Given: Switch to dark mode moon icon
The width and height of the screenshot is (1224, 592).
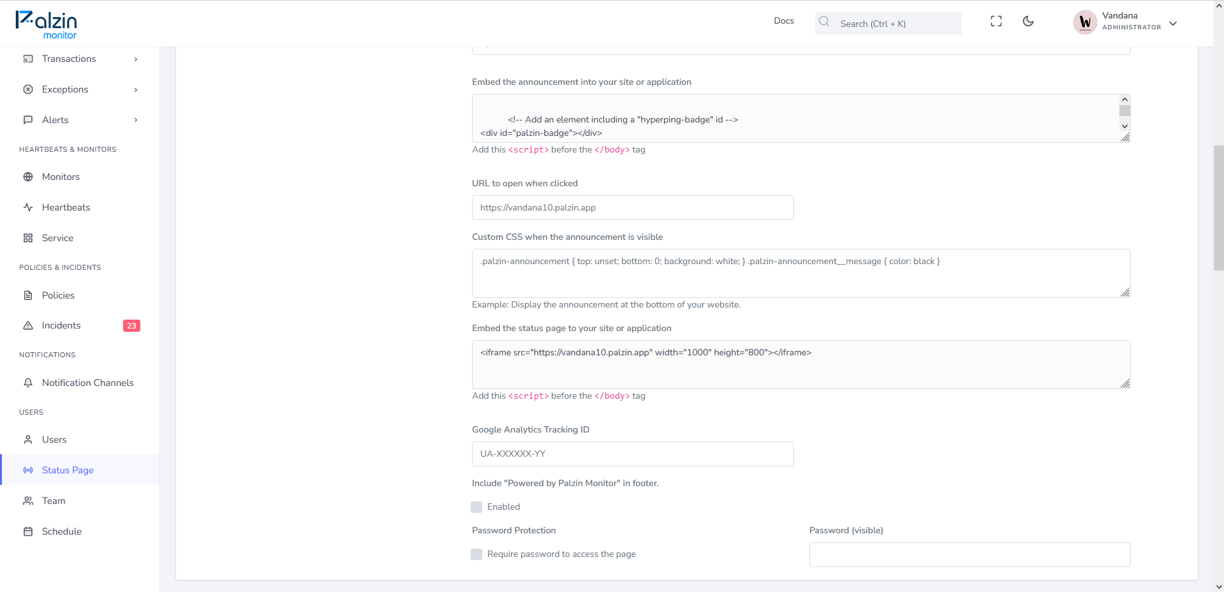Looking at the screenshot, I should (1028, 22).
